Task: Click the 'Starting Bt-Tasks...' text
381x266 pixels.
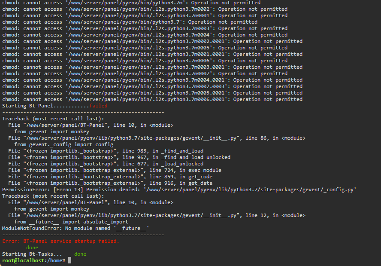Action: tap(32, 254)
